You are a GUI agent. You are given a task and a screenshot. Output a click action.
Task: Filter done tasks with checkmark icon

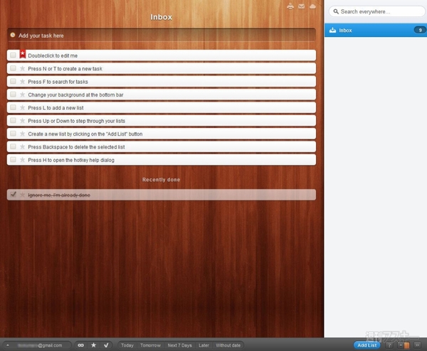click(x=106, y=345)
